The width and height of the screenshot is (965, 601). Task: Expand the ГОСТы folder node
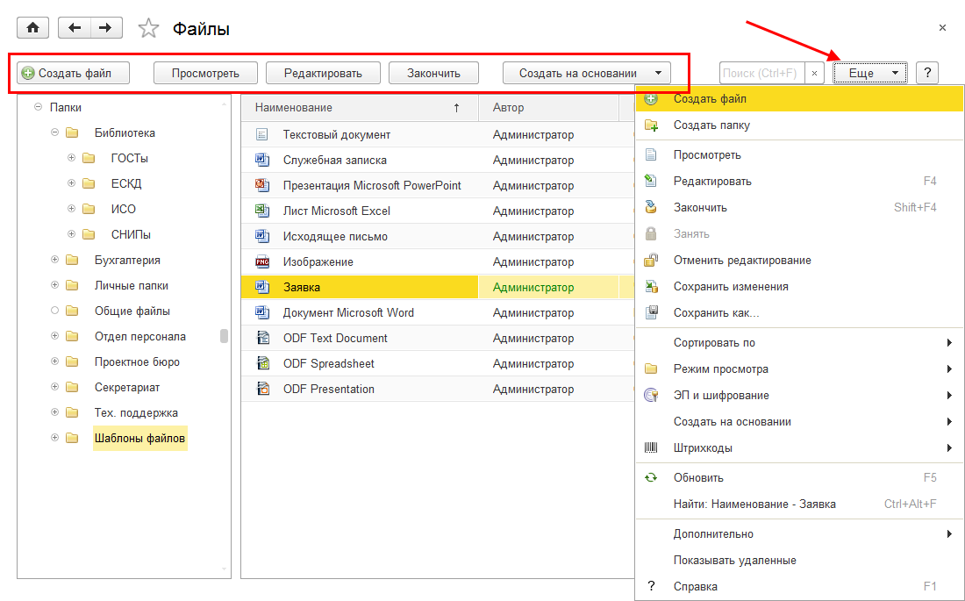(71, 159)
